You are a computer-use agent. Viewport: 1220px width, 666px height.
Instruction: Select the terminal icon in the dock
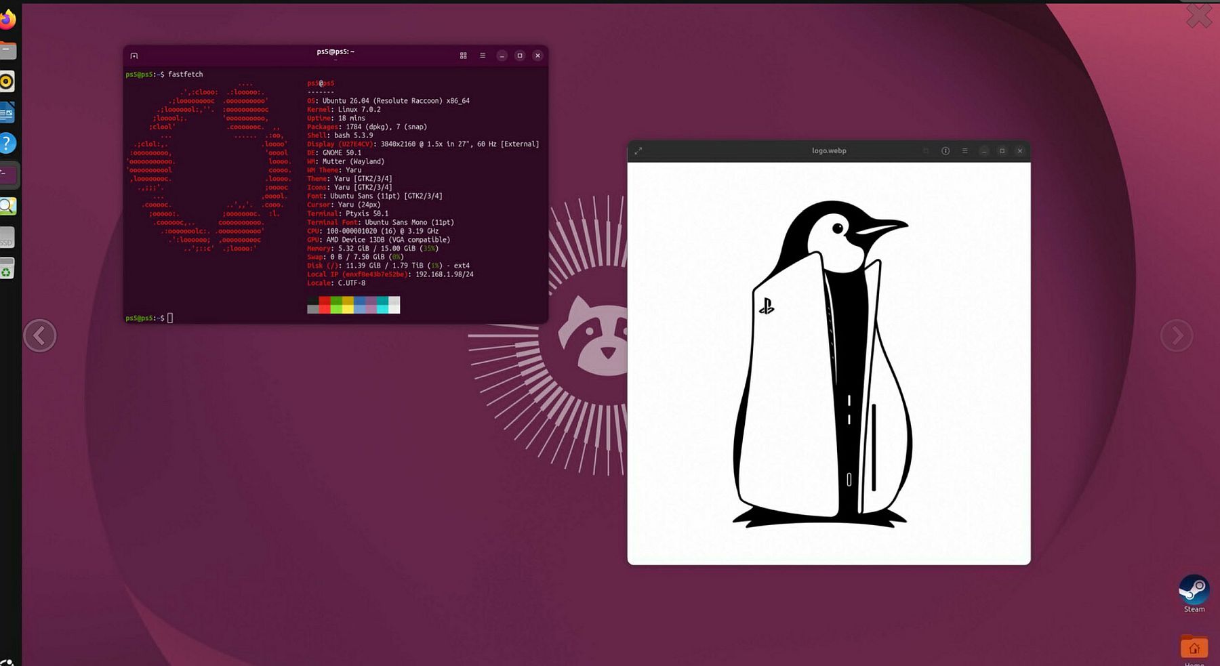point(7,175)
